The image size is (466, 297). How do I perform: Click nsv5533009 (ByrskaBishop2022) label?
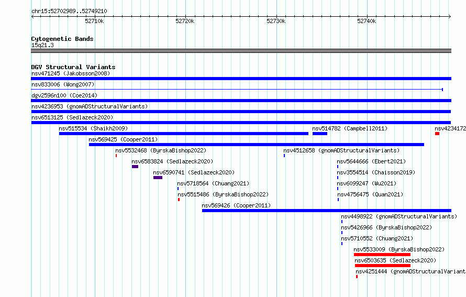coord(399,249)
